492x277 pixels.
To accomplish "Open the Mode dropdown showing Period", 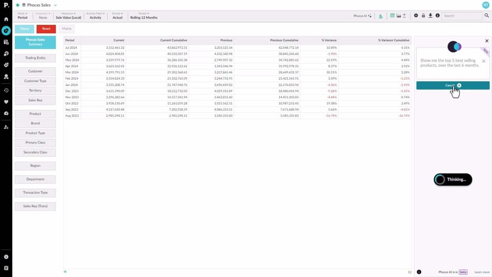I will click(22, 16).
